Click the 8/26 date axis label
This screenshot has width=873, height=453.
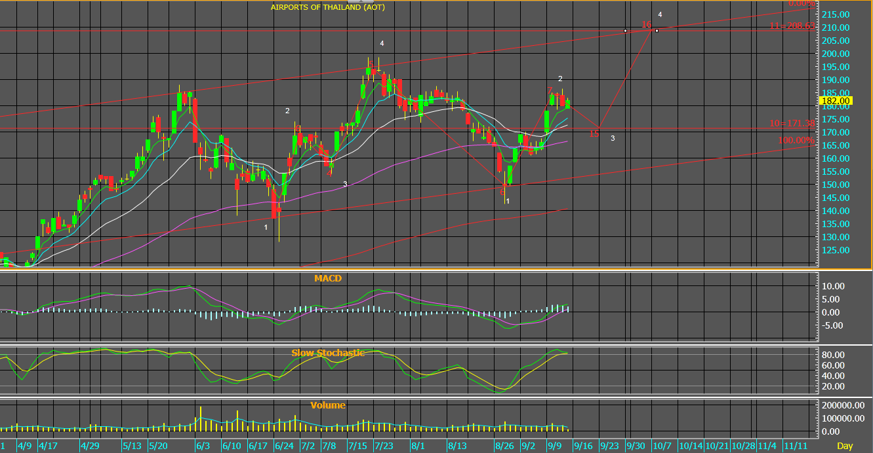(504, 446)
